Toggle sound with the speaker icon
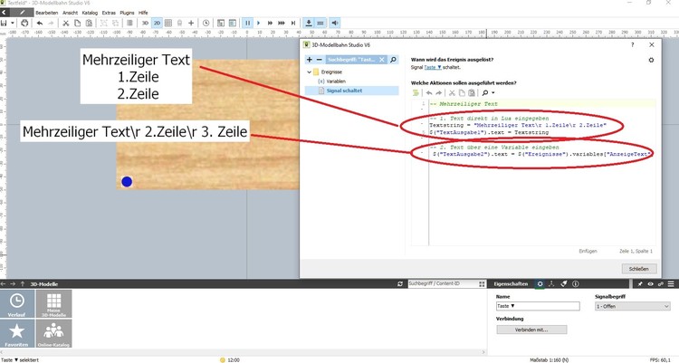The image size is (679, 363). coord(335,23)
